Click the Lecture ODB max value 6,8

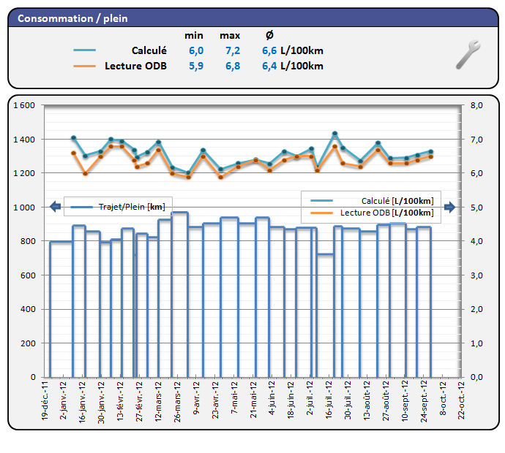[x=233, y=66]
